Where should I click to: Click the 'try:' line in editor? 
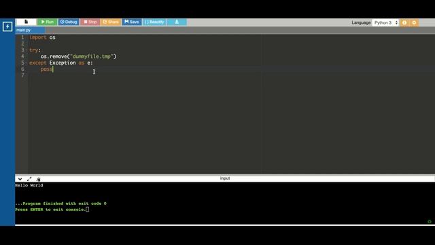(x=35, y=50)
